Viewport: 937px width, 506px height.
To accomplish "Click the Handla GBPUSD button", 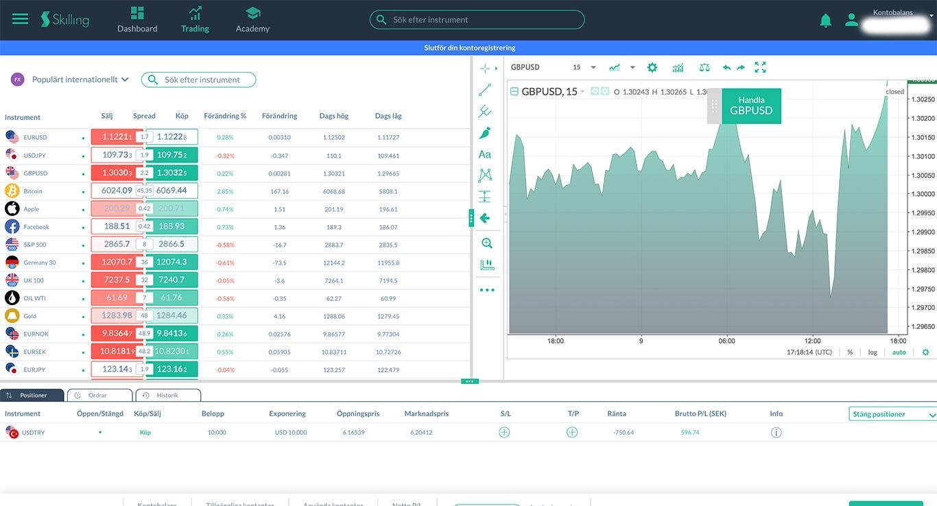I will point(751,106).
